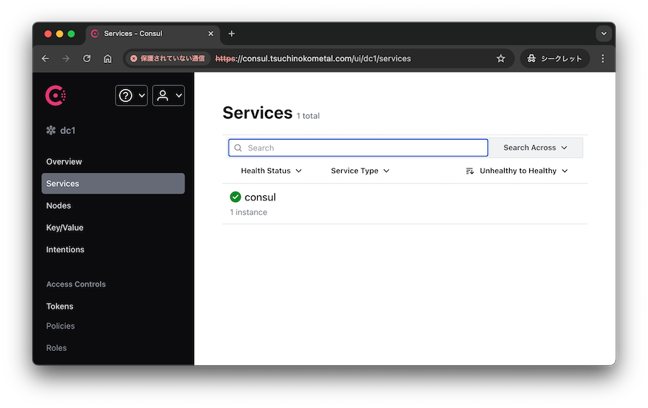Open the help question-mark menu
Image resolution: width=648 pixels, height=408 pixels.
pos(132,95)
